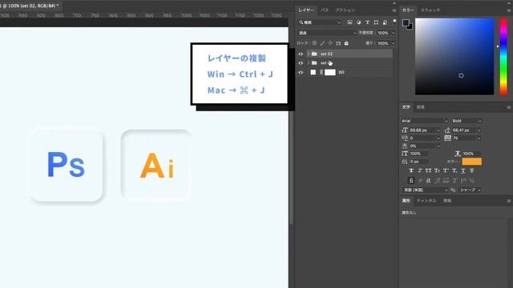Open the font size dropdown arrow
The image size is (513, 288).
(438, 130)
